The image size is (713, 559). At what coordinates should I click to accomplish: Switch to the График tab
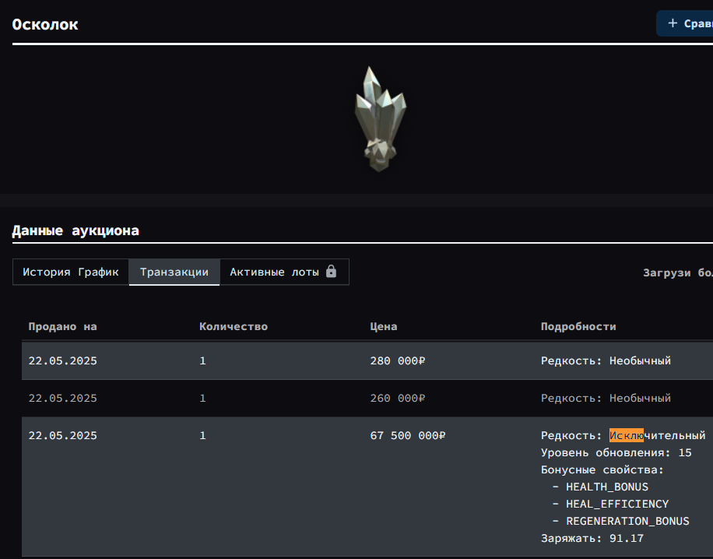click(98, 272)
